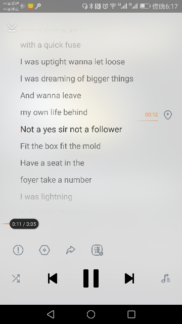
Task: Tap the message notification icon in status bar
Action: [x=30, y=6]
